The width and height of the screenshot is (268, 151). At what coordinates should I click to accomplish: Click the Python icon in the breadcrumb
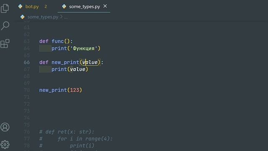tap(22, 17)
